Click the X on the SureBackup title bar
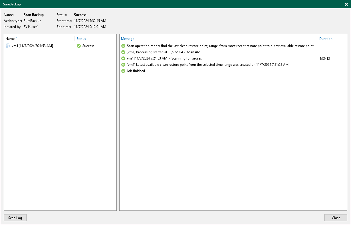 tap(346, 4)
